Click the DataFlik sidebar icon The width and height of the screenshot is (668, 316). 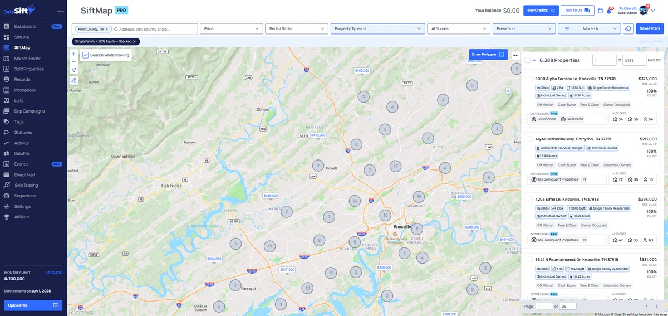click(7, 153)
